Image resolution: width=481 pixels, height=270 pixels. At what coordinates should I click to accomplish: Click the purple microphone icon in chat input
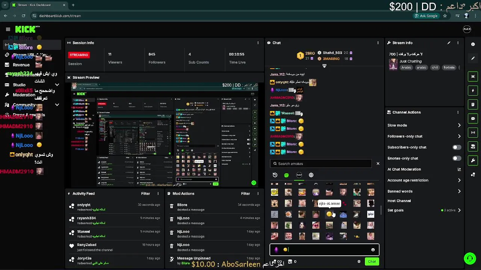coord(276,250)
